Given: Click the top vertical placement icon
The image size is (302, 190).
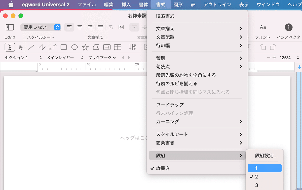Looking at the screenshot, I should 134,27.
